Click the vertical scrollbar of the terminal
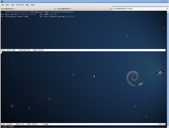Image resolution: width=169 pixels, height=128 pixels. [x=168, y=69]
